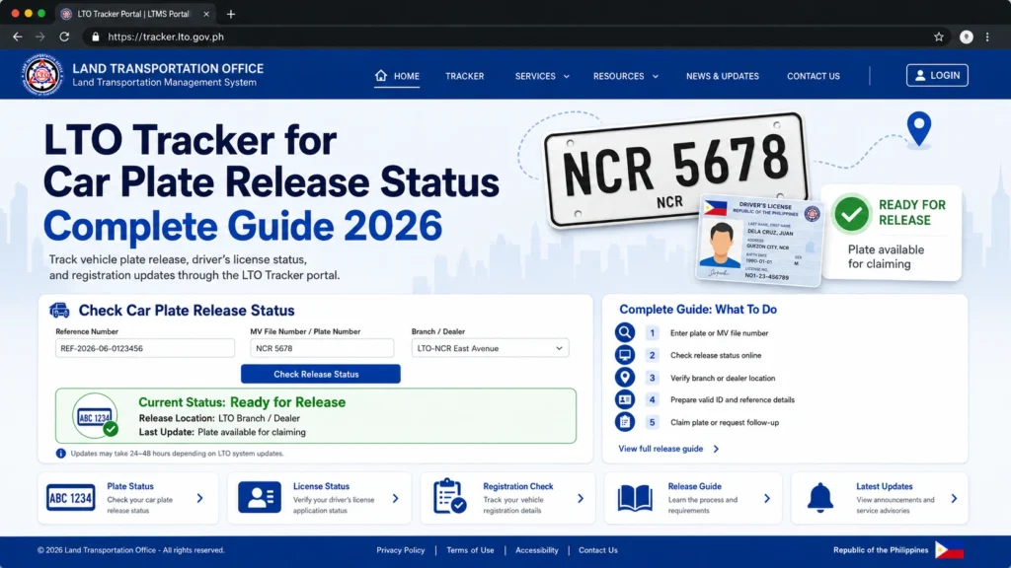Go back with browser back arrow
This screenshot has width=1011, height=568.
(18, 36)
